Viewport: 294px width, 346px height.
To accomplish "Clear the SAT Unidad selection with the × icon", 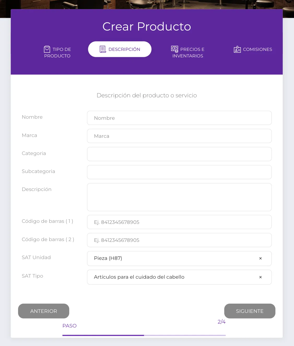I will pos(260,258).
